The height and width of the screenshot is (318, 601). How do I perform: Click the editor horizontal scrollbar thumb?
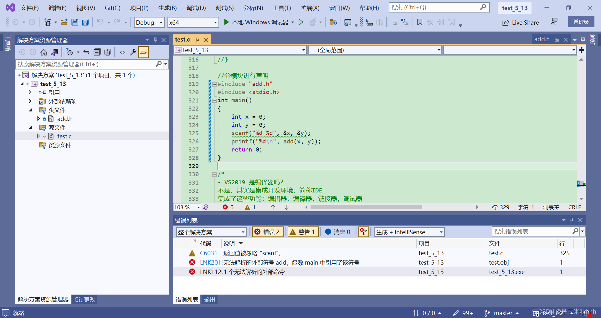point(366,207)
